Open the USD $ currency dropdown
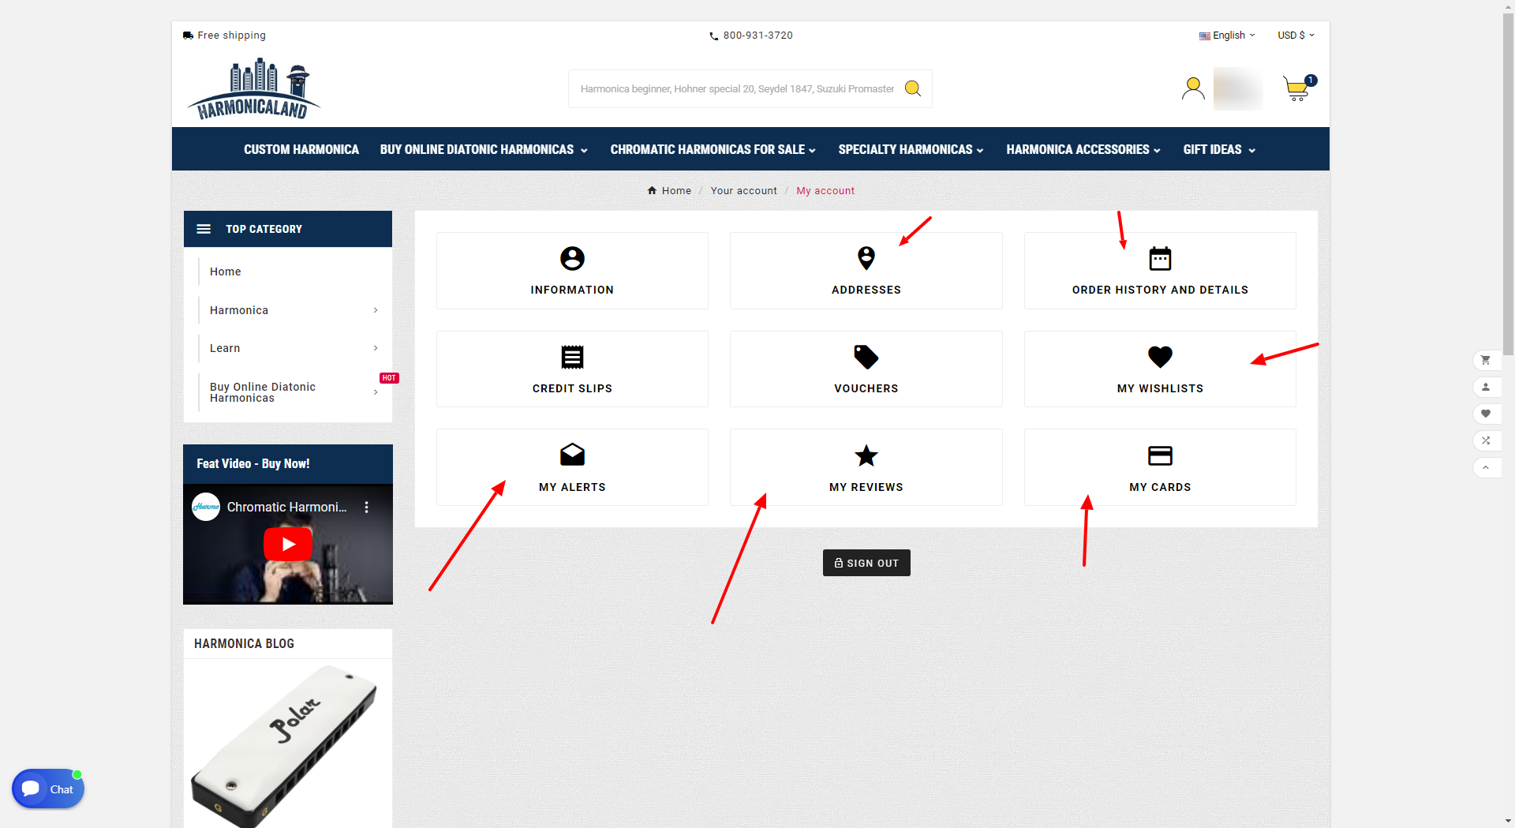 (1296, 36)
